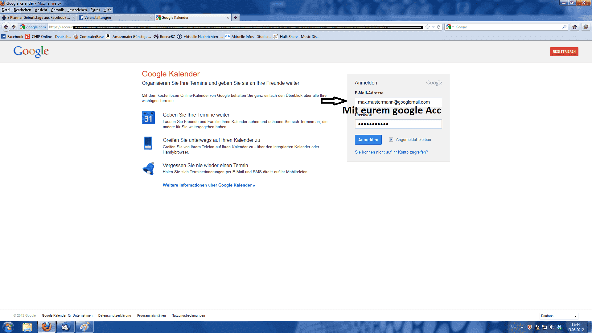Open Weitere Informationen über Google Kalender link

point(209,185)
